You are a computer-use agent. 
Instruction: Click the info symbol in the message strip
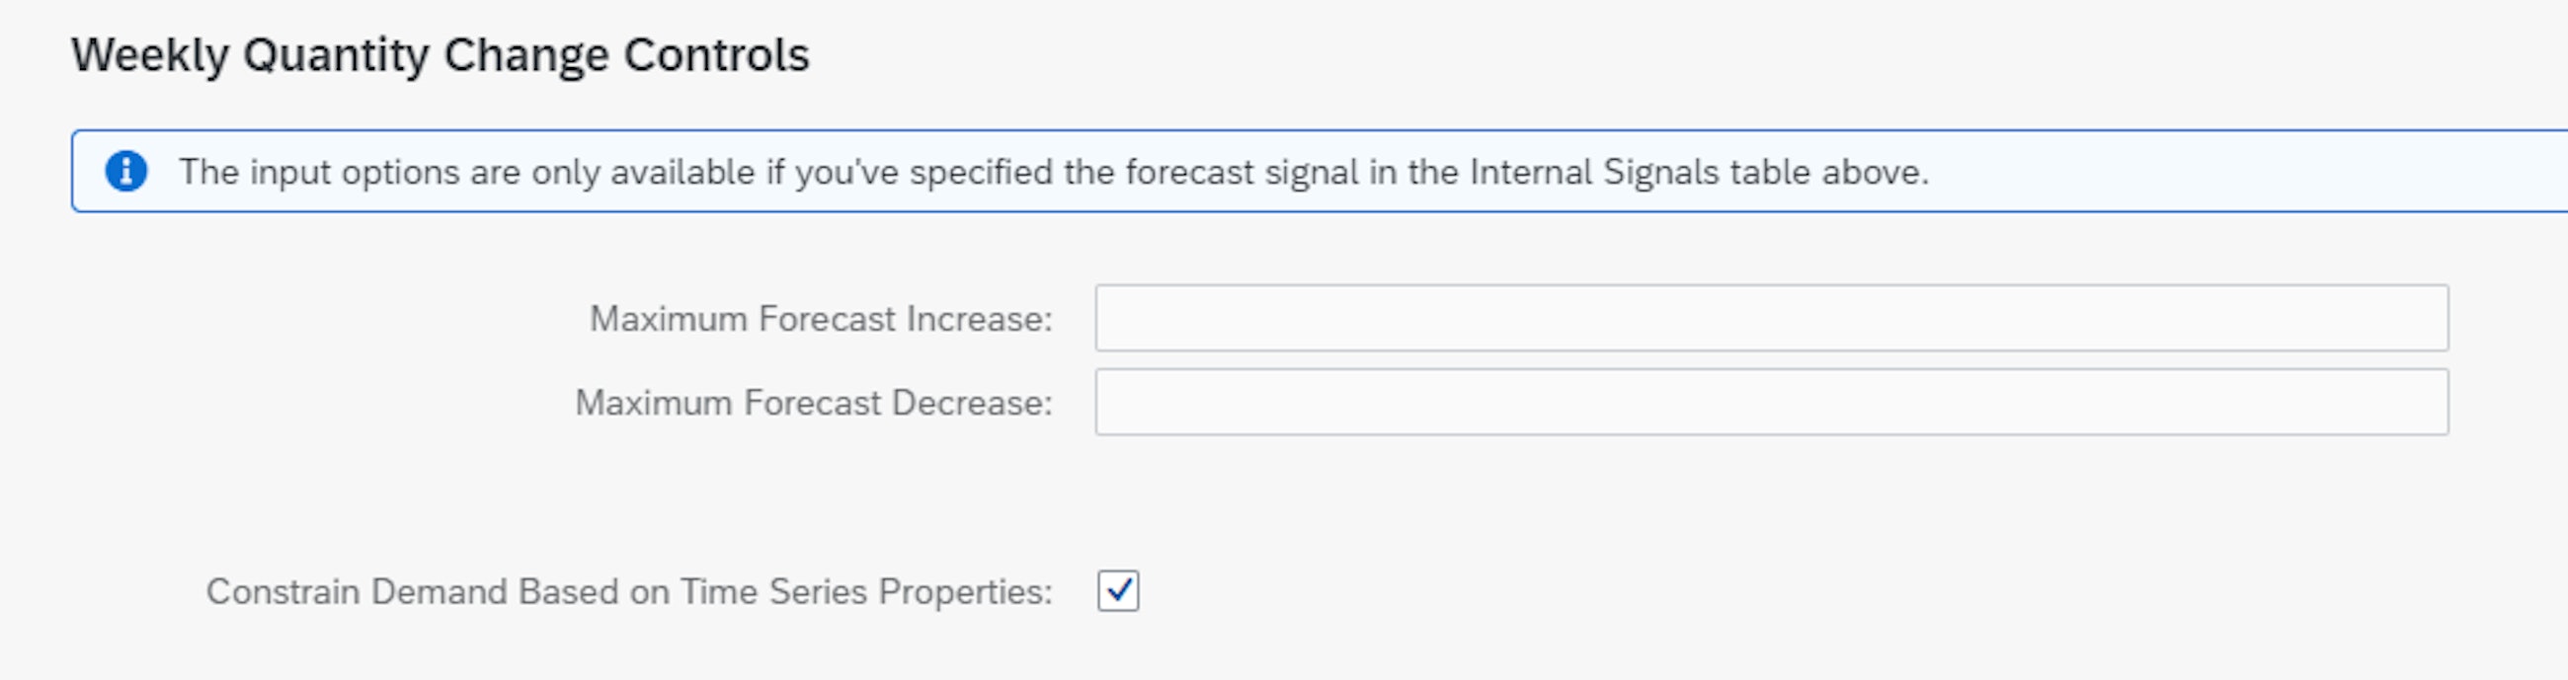[126, 172]
